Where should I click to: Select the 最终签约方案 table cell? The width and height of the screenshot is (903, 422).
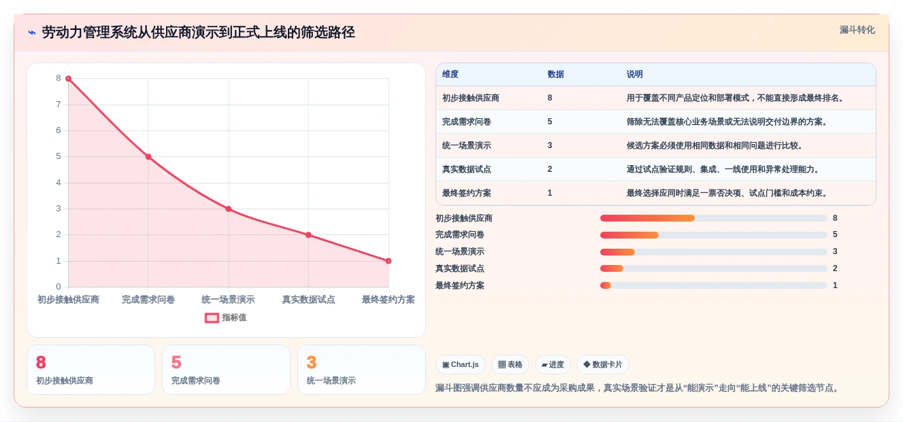point(467,193)
